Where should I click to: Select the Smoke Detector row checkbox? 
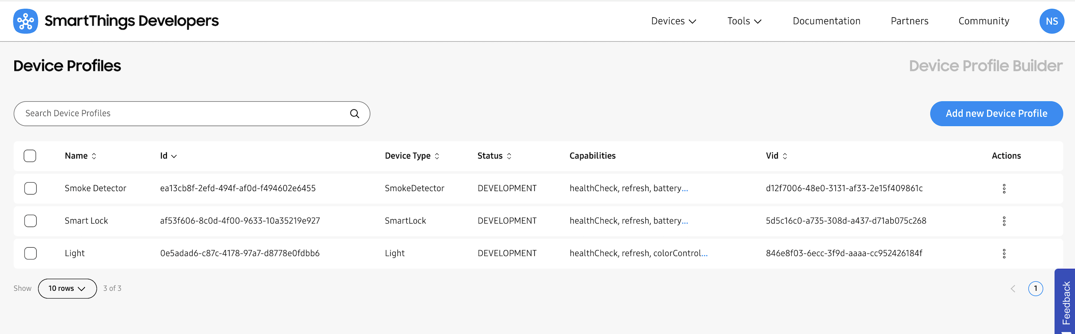point(30,188)
